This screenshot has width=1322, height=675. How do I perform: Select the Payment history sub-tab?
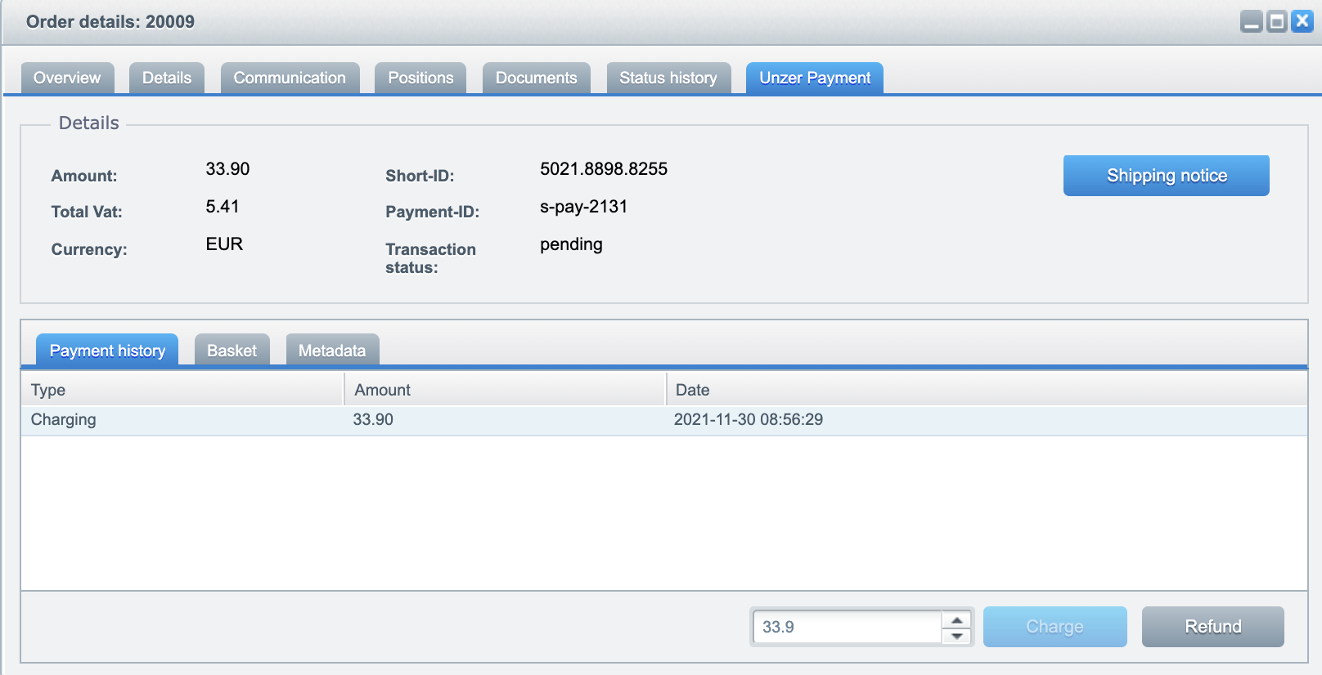coord(107,351)
